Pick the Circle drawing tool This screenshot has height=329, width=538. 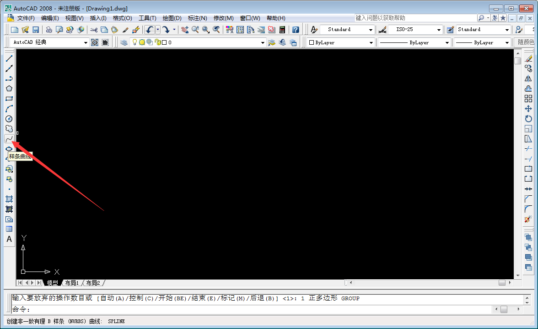[x=9, y=119]
